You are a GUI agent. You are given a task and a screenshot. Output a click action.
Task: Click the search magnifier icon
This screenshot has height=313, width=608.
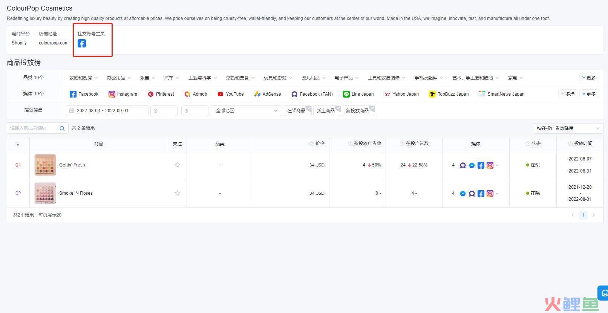click(x=62, y=128)
